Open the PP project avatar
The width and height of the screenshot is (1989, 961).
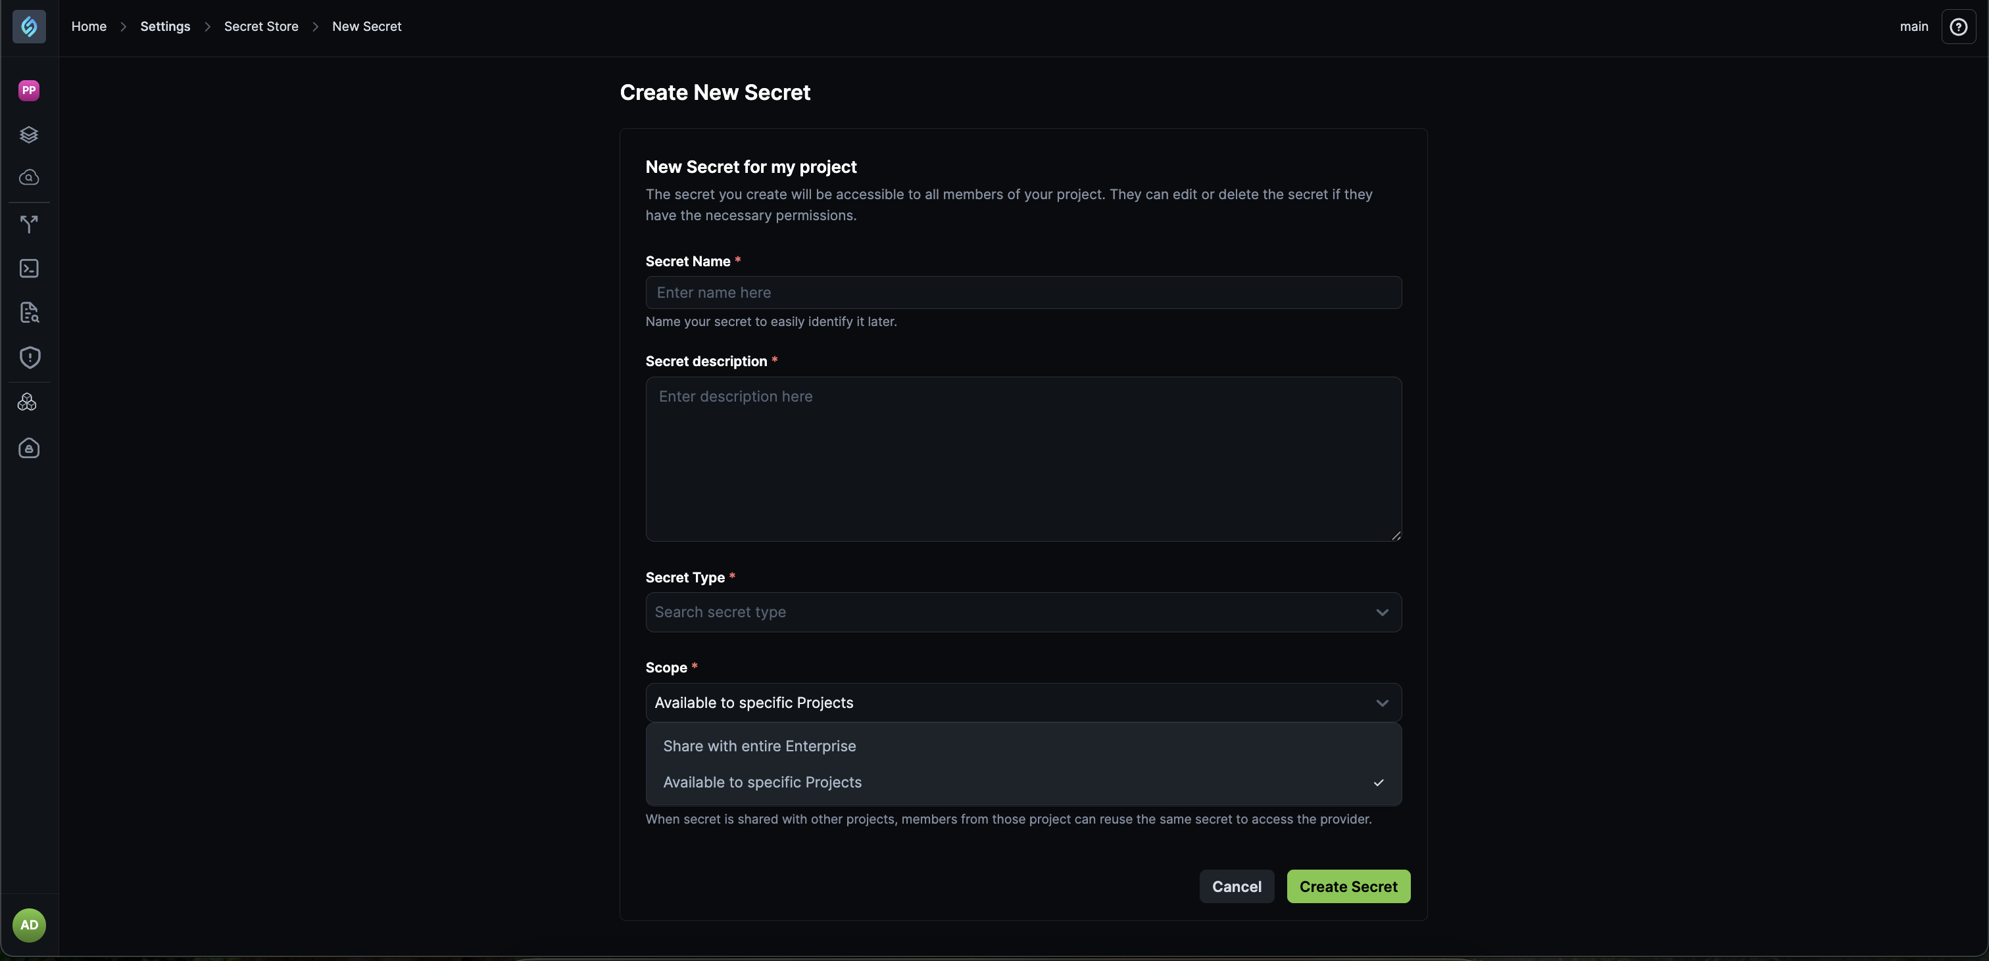point(30,90)
